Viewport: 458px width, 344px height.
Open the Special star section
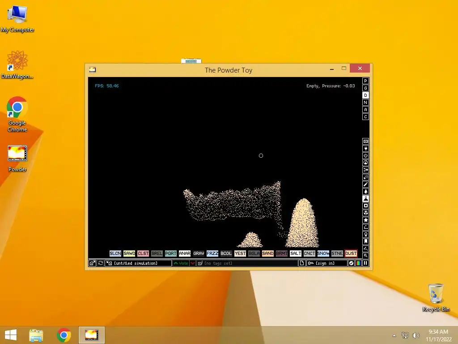click(x=365, y=220)
